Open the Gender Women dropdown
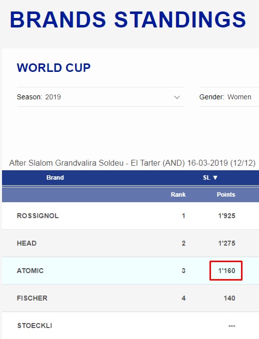The height and width of the screenshot is (339, 259). [x=229, y=97]
